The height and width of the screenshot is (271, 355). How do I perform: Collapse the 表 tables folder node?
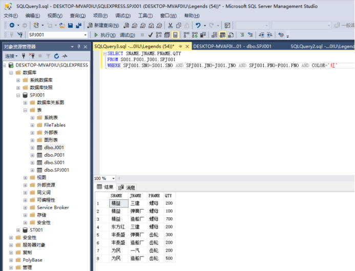click(x=25, y=110)
